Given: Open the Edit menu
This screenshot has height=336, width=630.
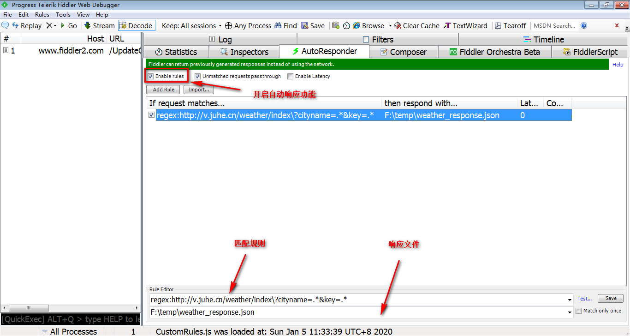Looking at the screenshot, I should pos(24,14).
